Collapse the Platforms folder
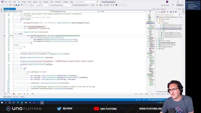This screenshot has height=113, width=201. click(159, 23)
